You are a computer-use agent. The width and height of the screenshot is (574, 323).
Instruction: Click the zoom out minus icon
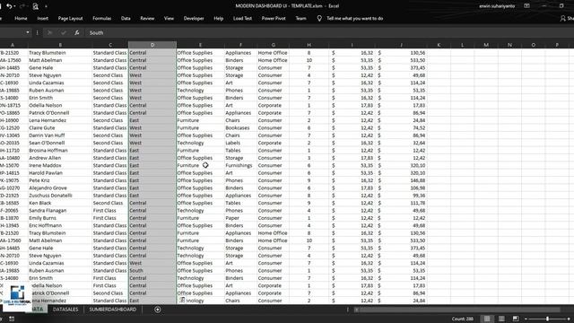pos(526,319)
